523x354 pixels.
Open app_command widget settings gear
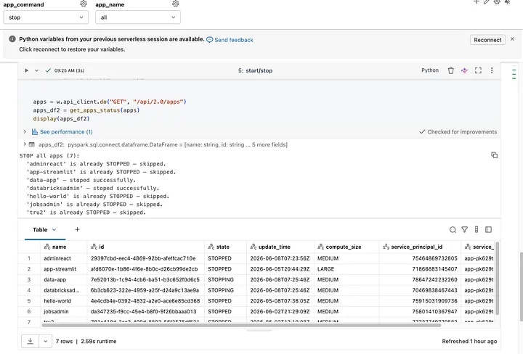84,4
